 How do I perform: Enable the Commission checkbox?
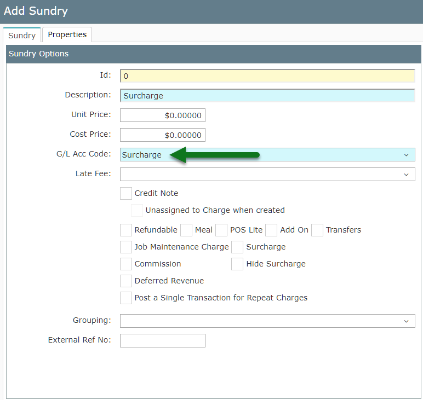click(126, 264)
